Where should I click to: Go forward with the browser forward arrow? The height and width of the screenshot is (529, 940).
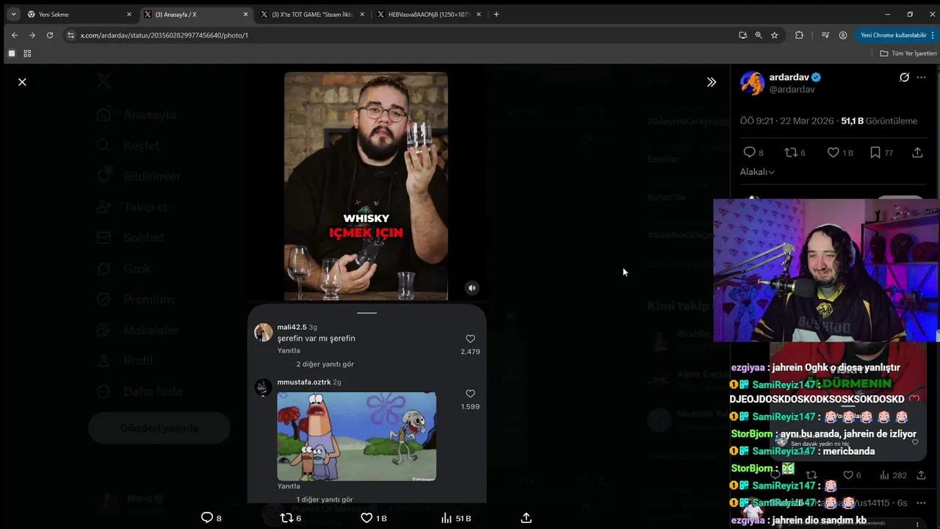[32, 35]
